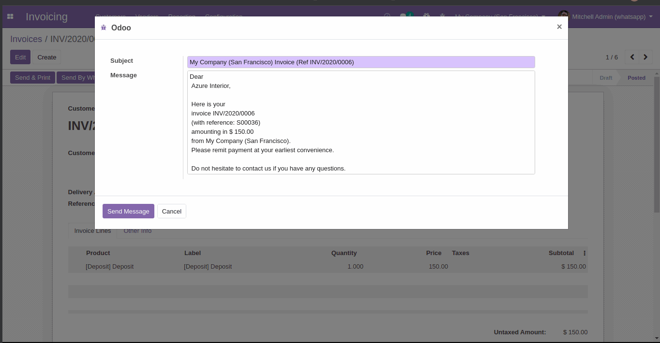The image size is (660, 343).
Task: Create a new invoice
Action: point(47,57)
